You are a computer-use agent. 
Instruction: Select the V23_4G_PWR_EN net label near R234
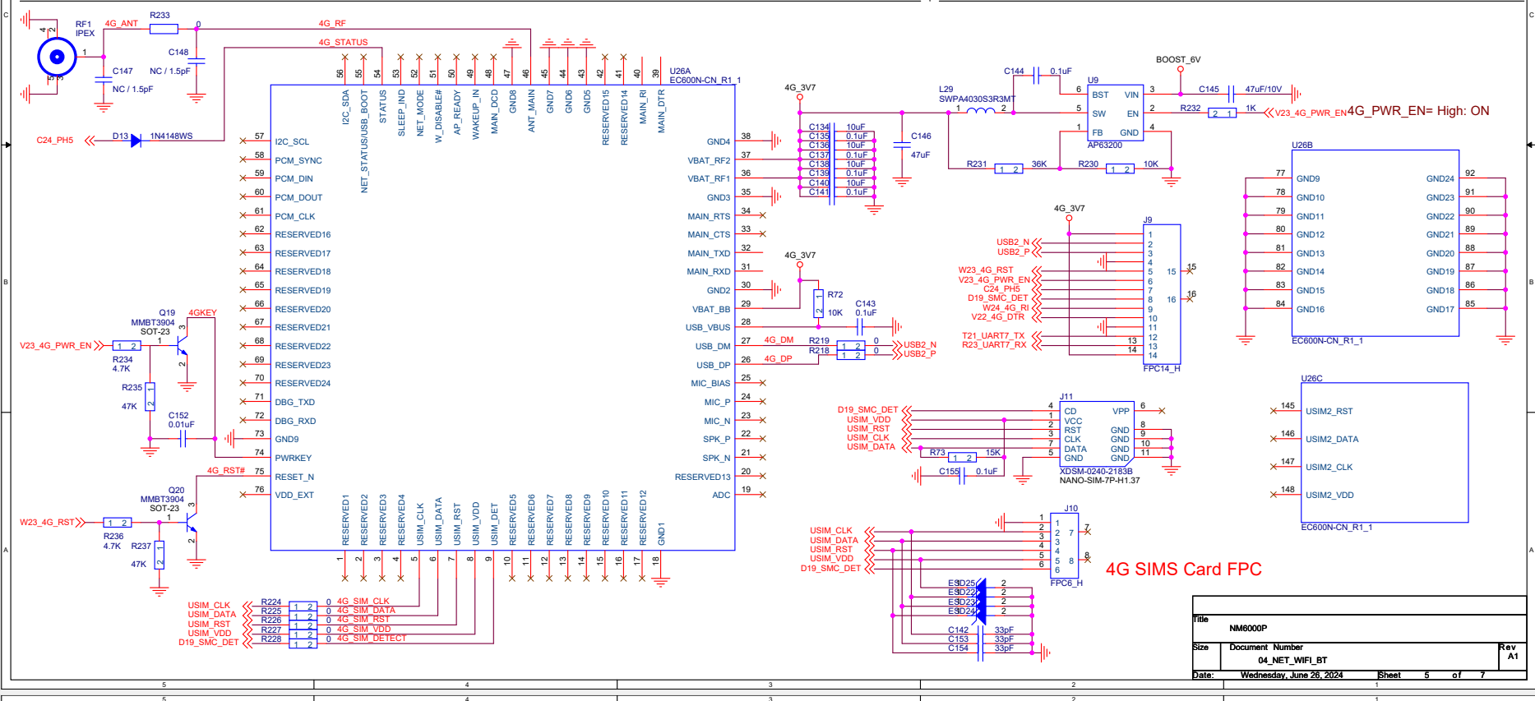click(x=56, y=346)
